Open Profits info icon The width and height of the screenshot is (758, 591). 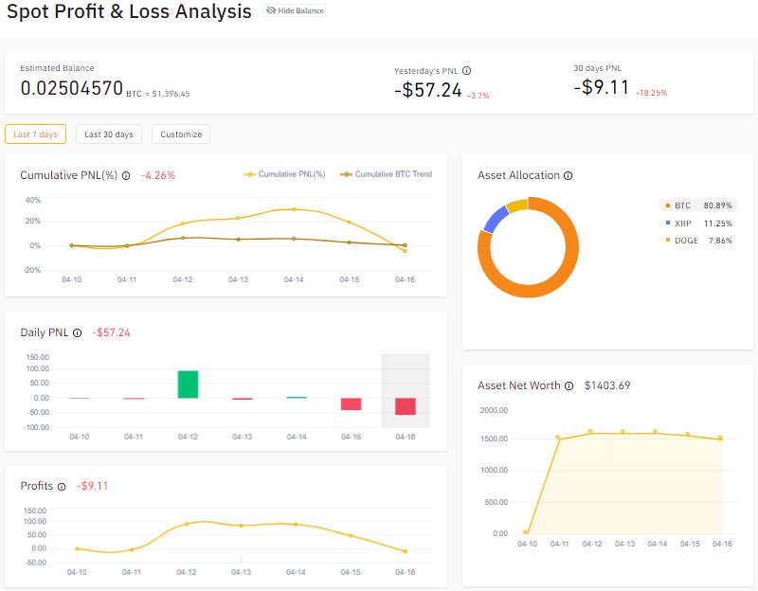[x=62, y=487]
